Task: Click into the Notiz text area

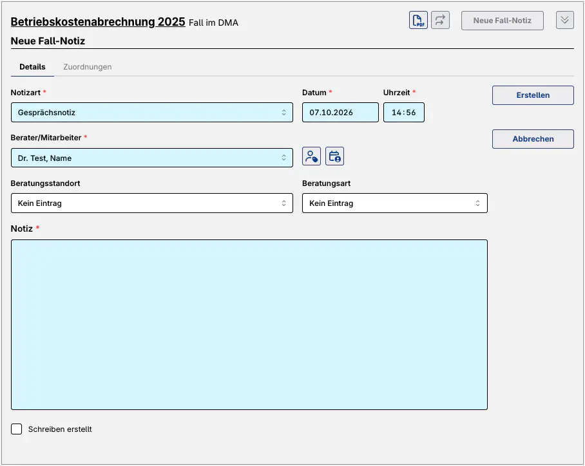Action: [249, 324]
